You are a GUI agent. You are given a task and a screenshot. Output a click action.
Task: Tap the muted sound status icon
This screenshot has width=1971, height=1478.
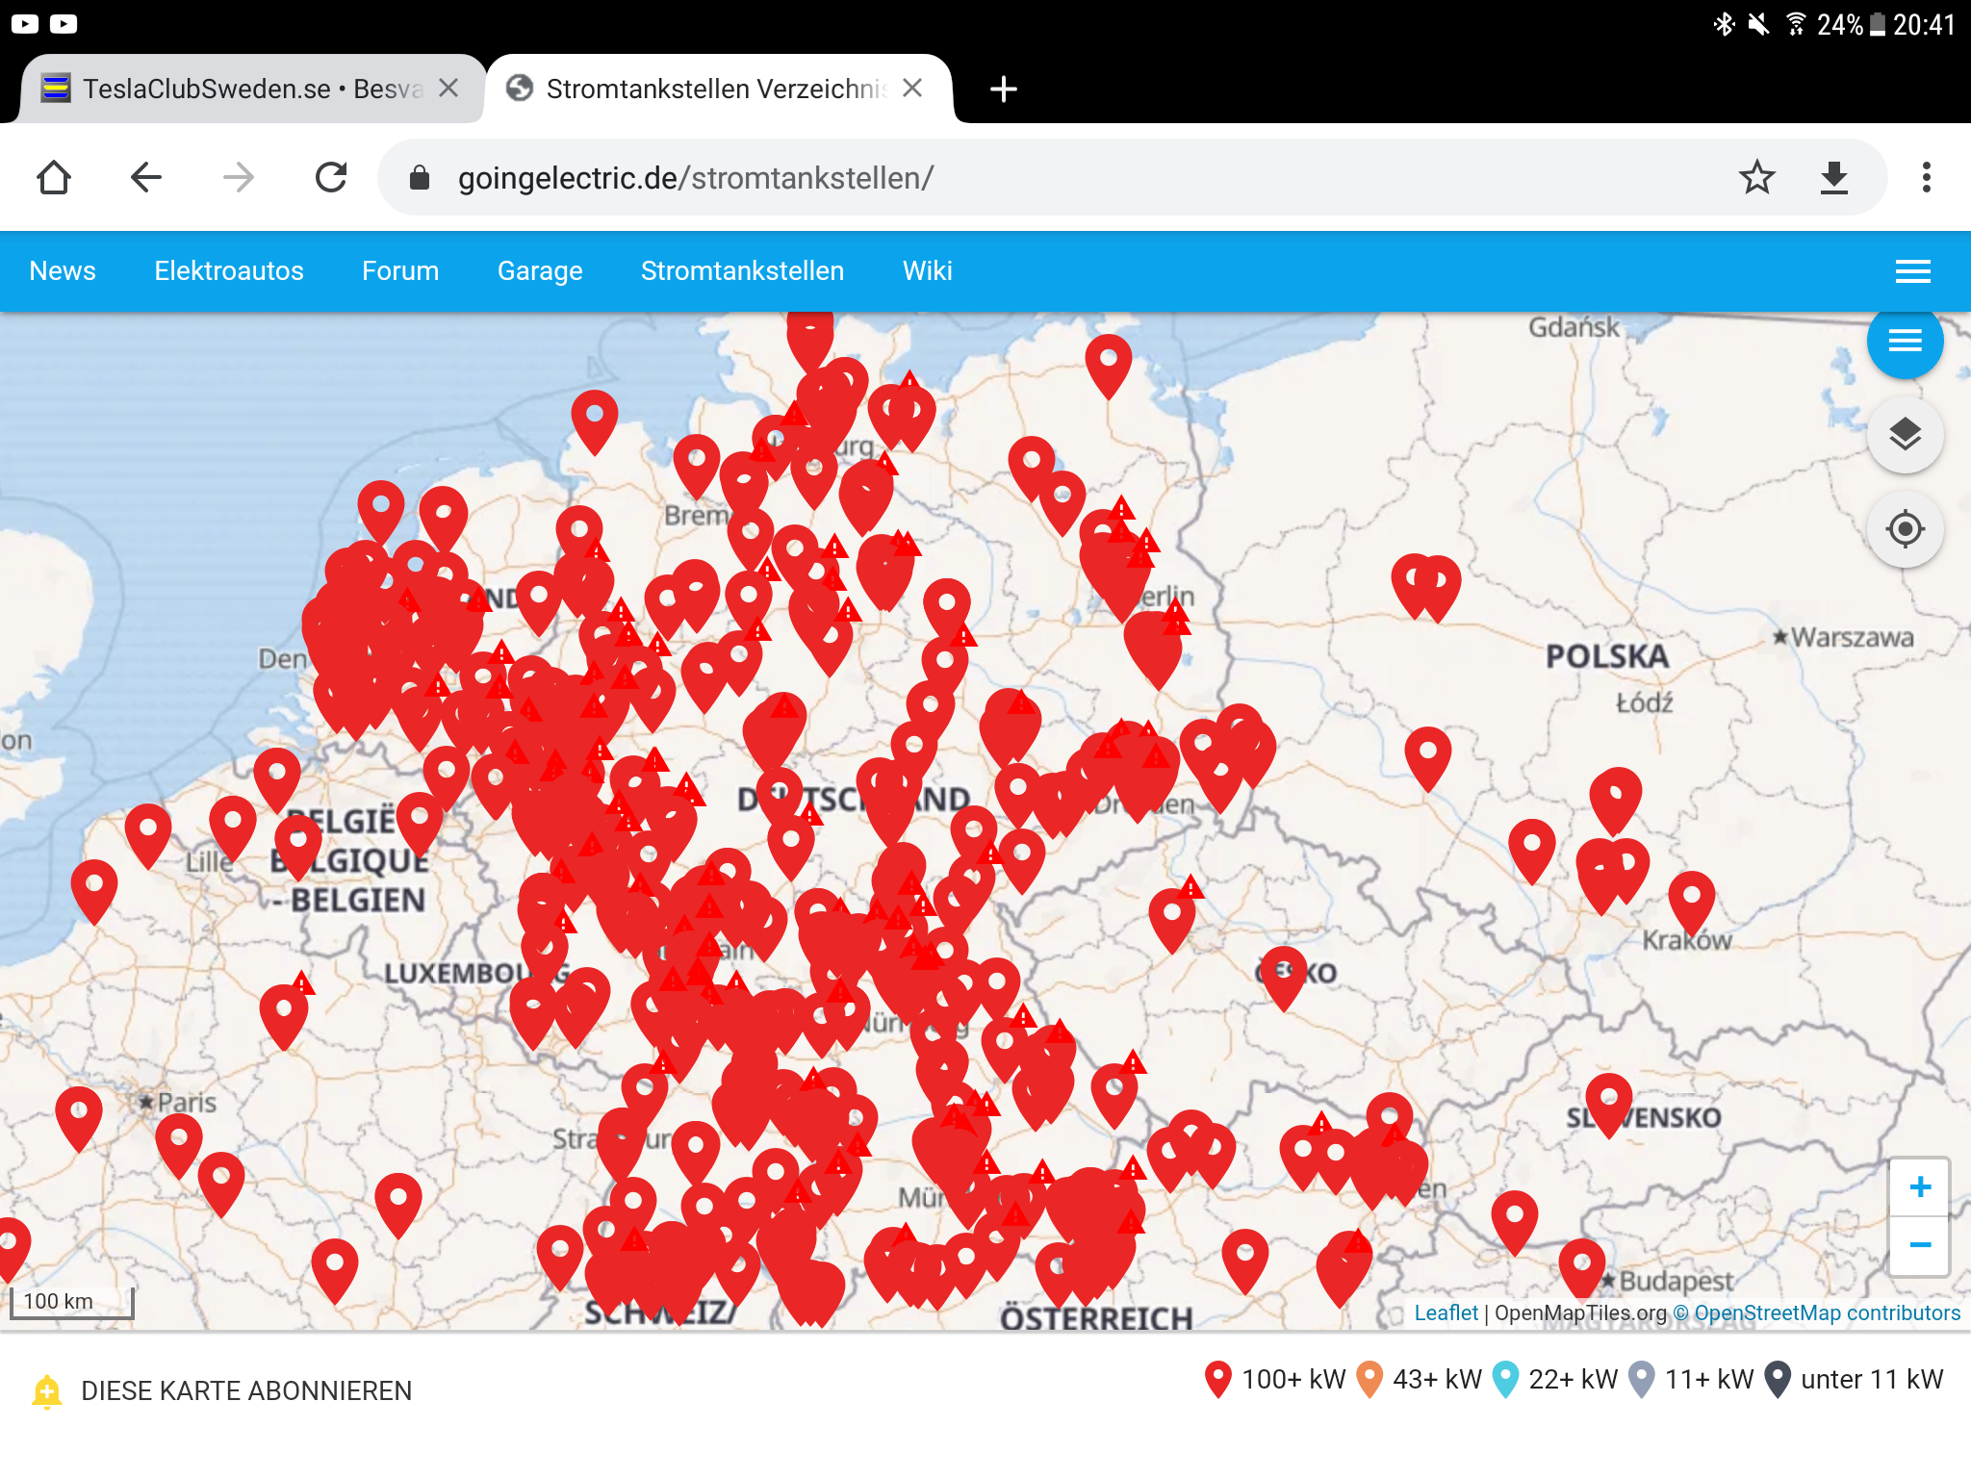(x=1759, y=24)
